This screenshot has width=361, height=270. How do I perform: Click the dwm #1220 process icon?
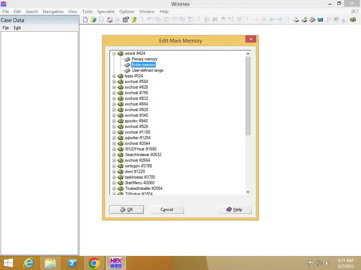click(121, 172)
